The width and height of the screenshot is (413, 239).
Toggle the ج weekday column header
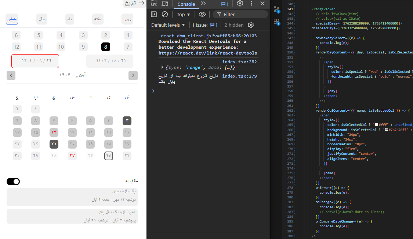[17, 97]
